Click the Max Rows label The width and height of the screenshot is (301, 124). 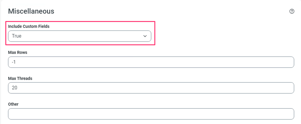tap(18, 52)
